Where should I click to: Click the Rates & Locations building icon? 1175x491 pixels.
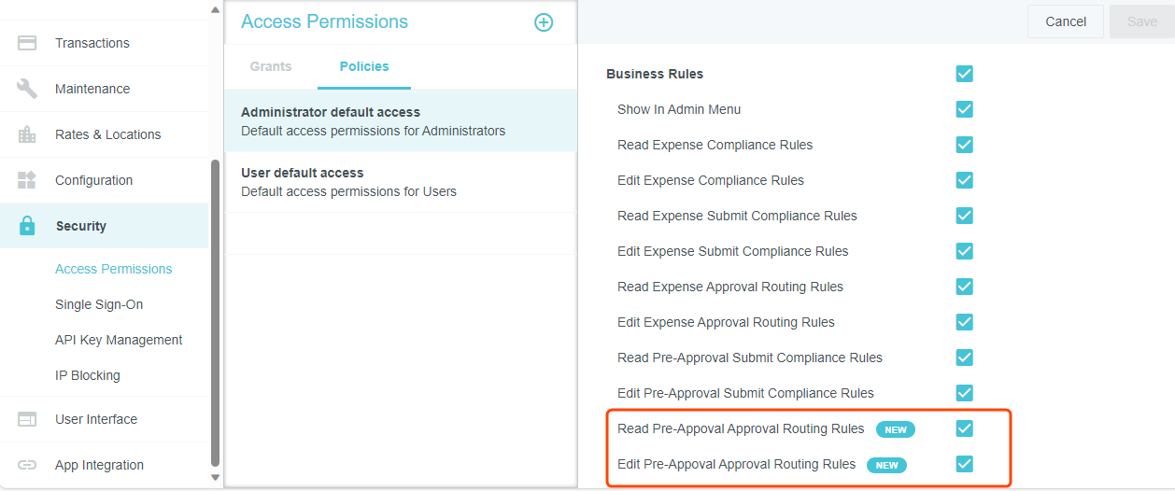(x=27, y=134)
